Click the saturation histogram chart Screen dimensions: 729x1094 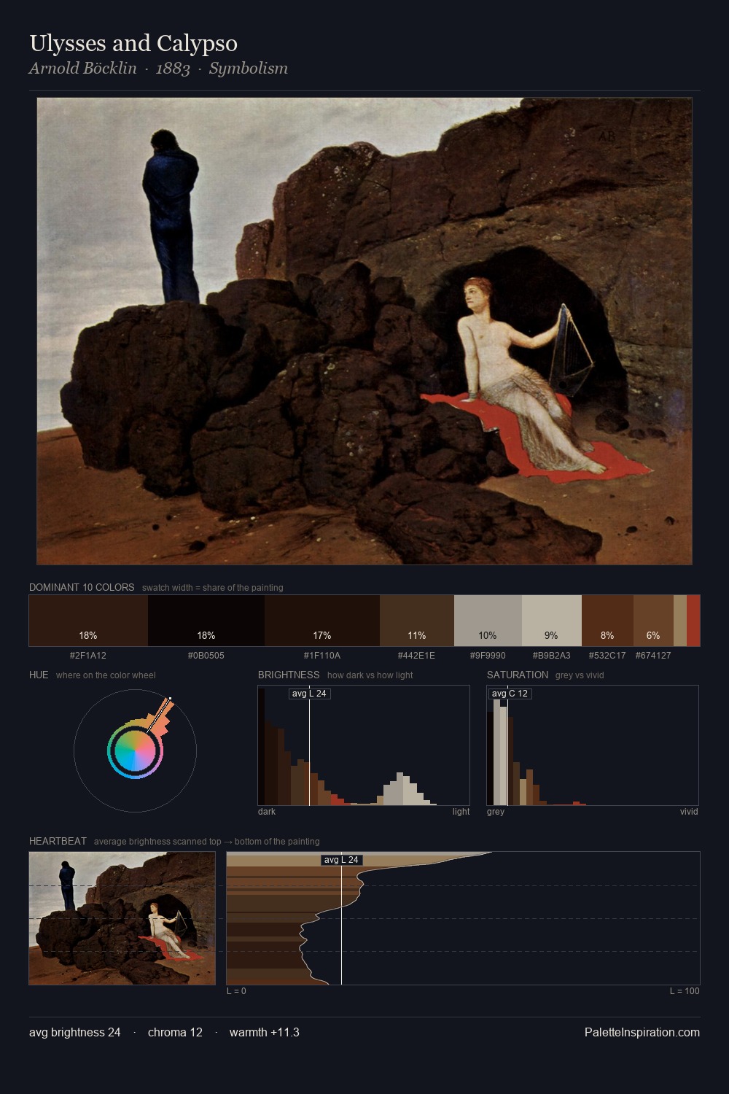593,745
